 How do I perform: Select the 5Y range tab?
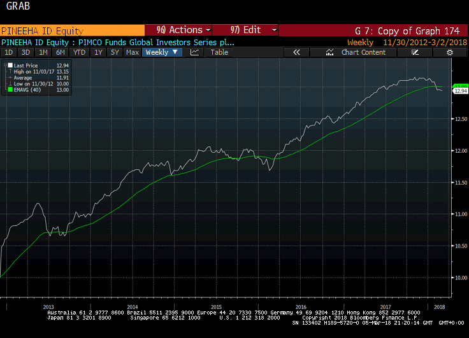[115, 52]
